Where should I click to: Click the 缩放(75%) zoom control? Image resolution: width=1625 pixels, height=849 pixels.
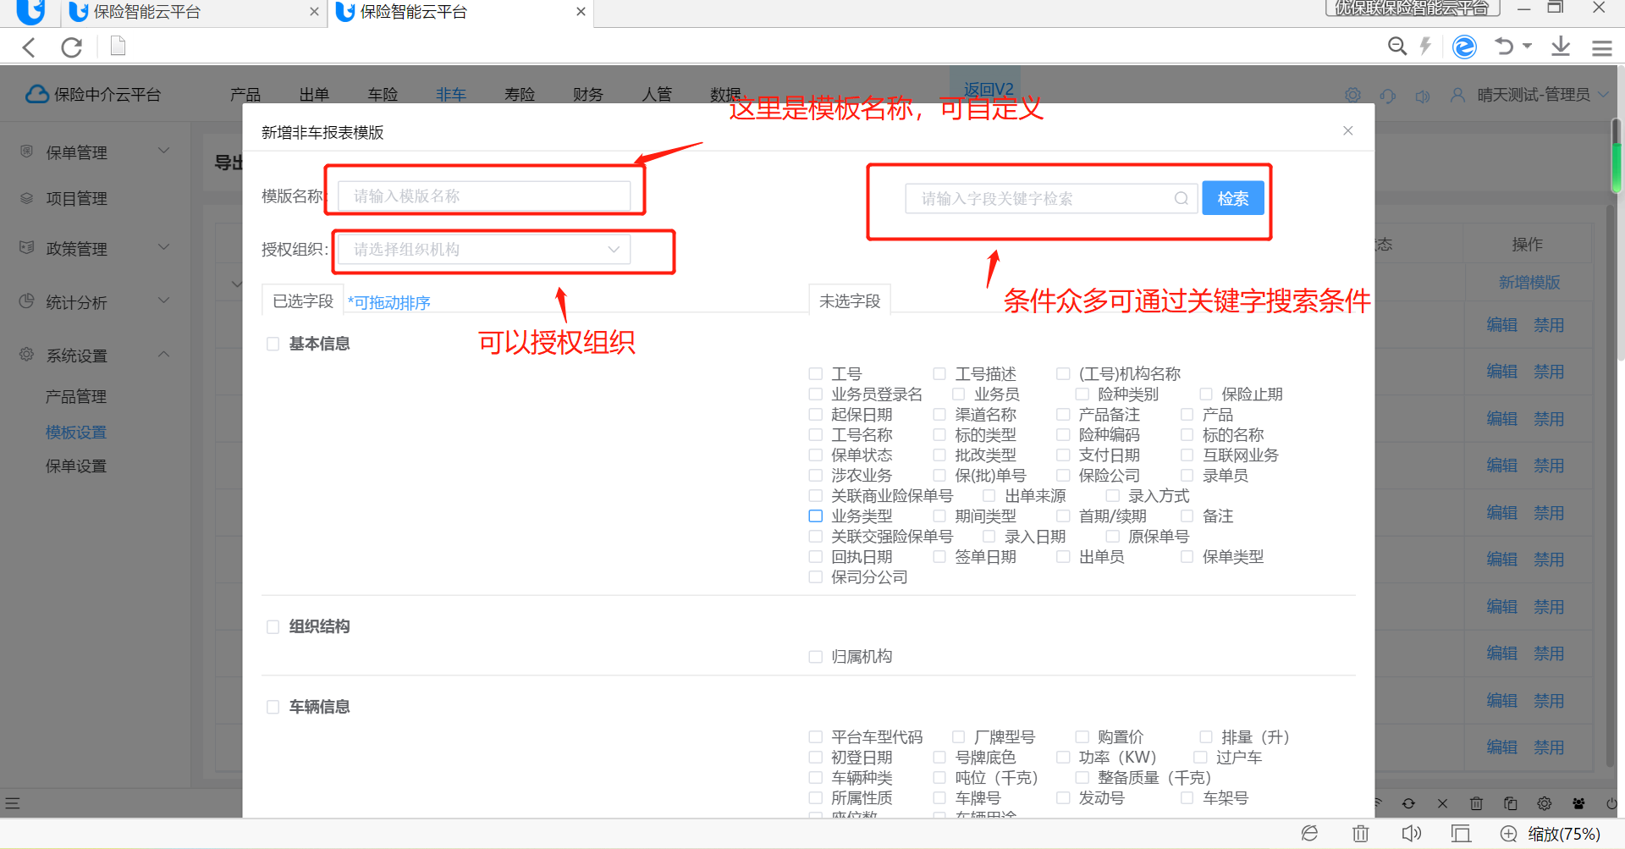[1564, 835]
